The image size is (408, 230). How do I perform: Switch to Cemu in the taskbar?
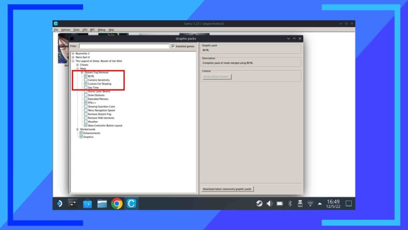(131, 203)
